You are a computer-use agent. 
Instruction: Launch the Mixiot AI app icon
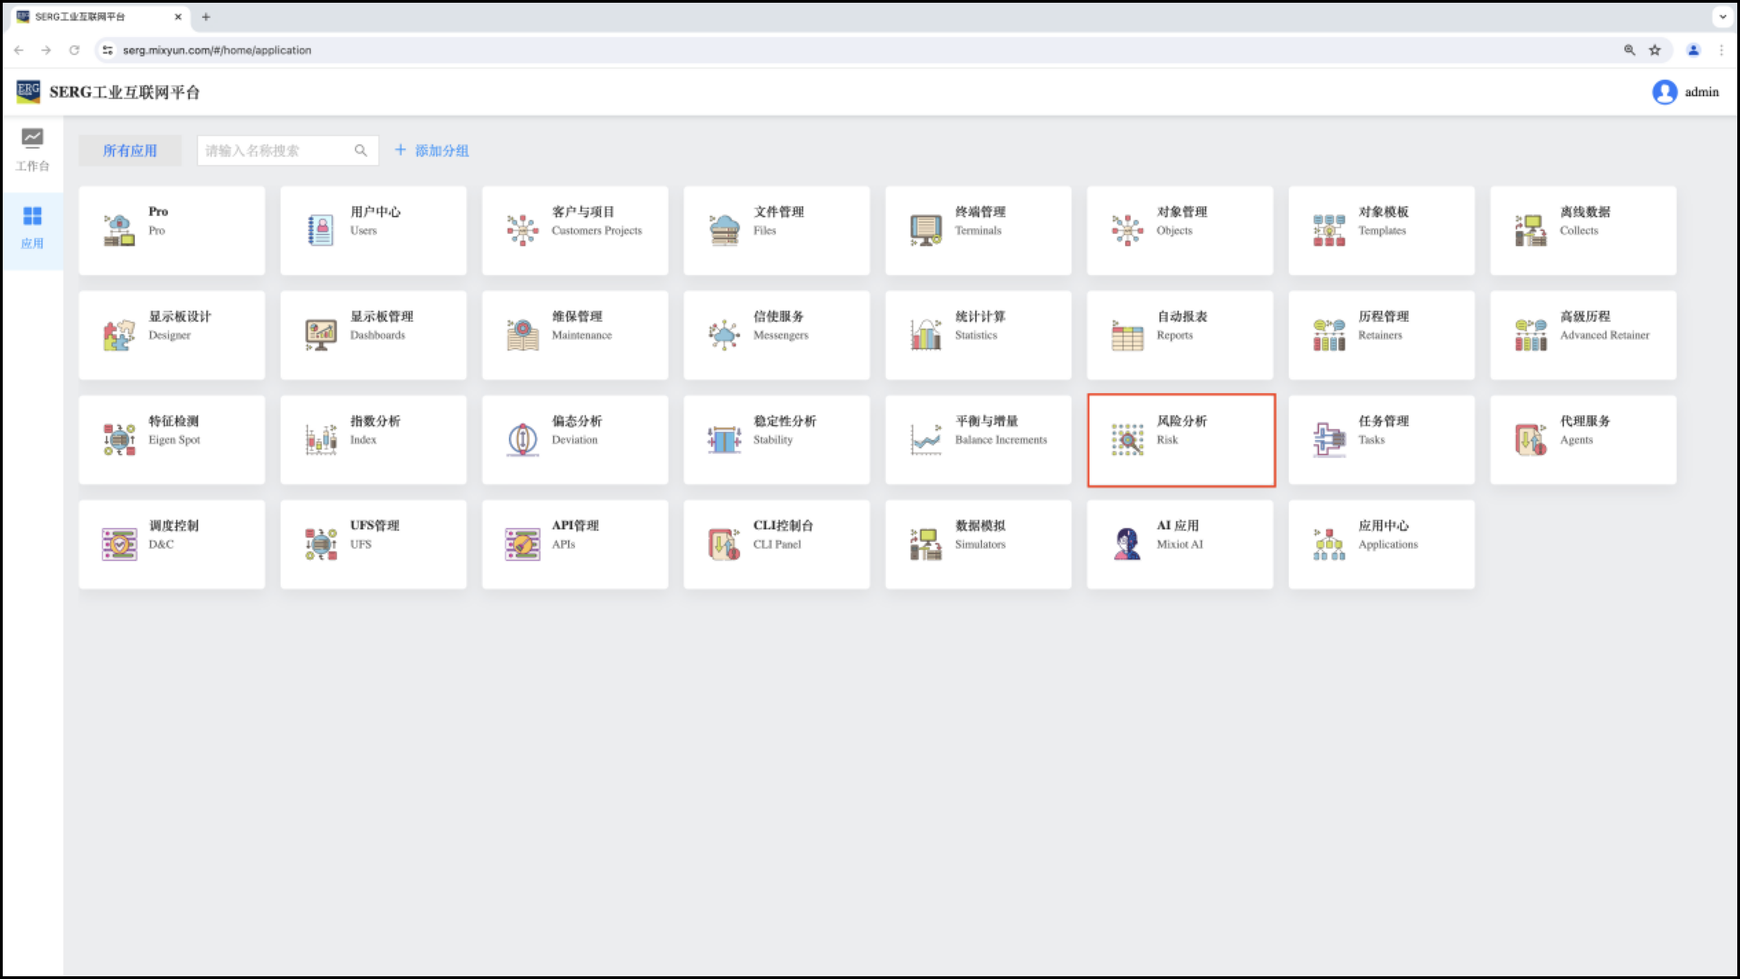pos(1127,544)
